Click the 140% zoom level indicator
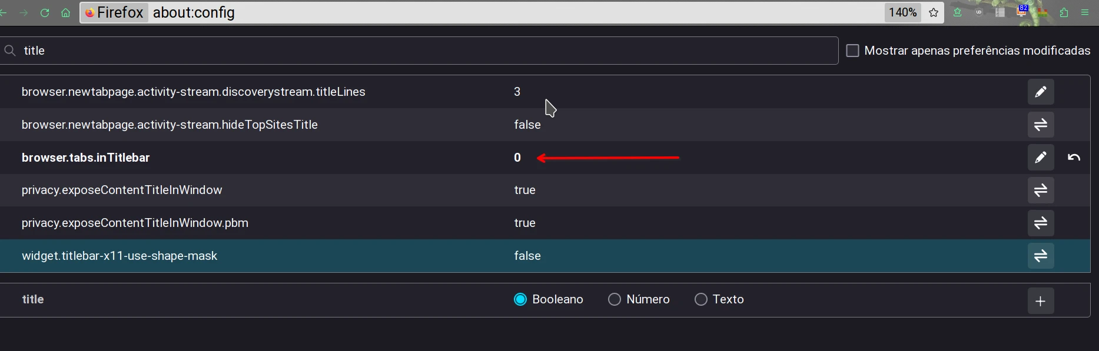This screenshot has height=351, width=1099. tap(902, 12)
